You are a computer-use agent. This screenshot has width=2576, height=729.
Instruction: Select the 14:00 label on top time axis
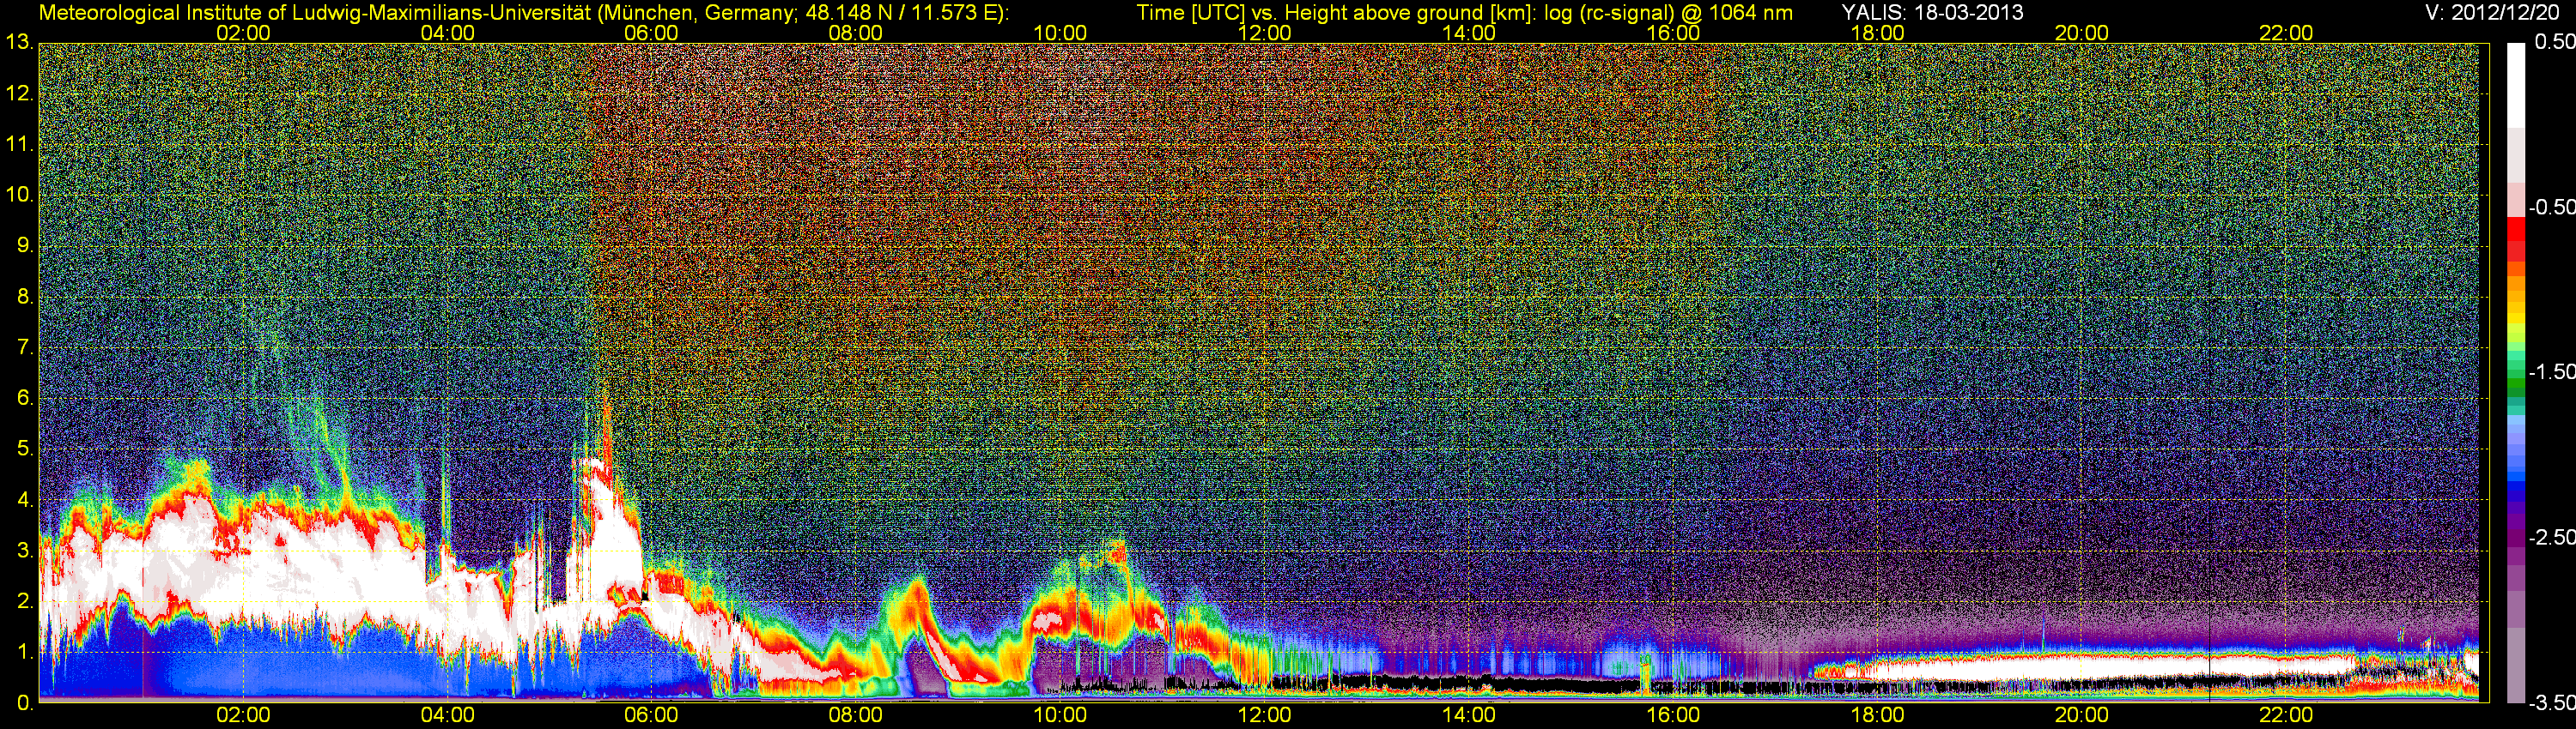(1469, 33)
